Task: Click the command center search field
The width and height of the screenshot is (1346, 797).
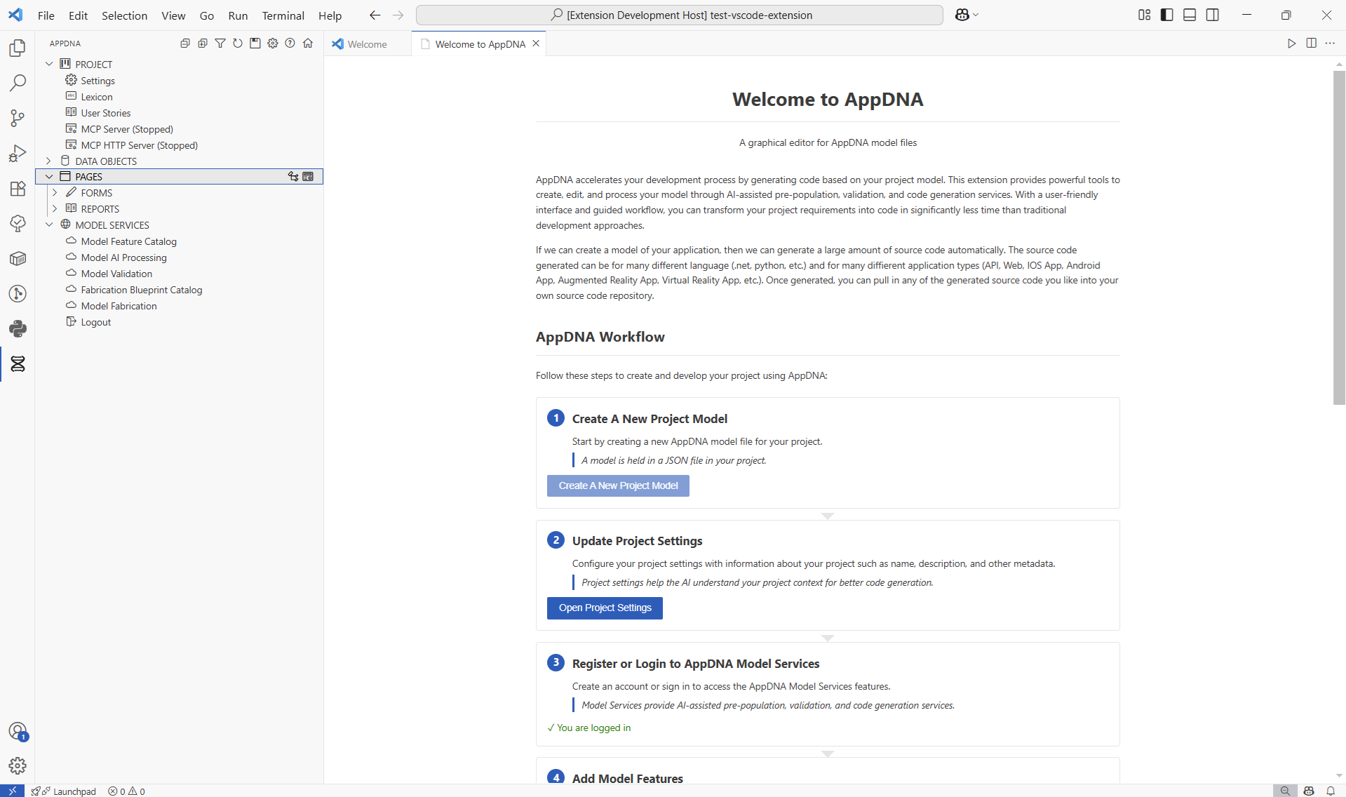Action: pyautogui.click(x=679, y=15)
